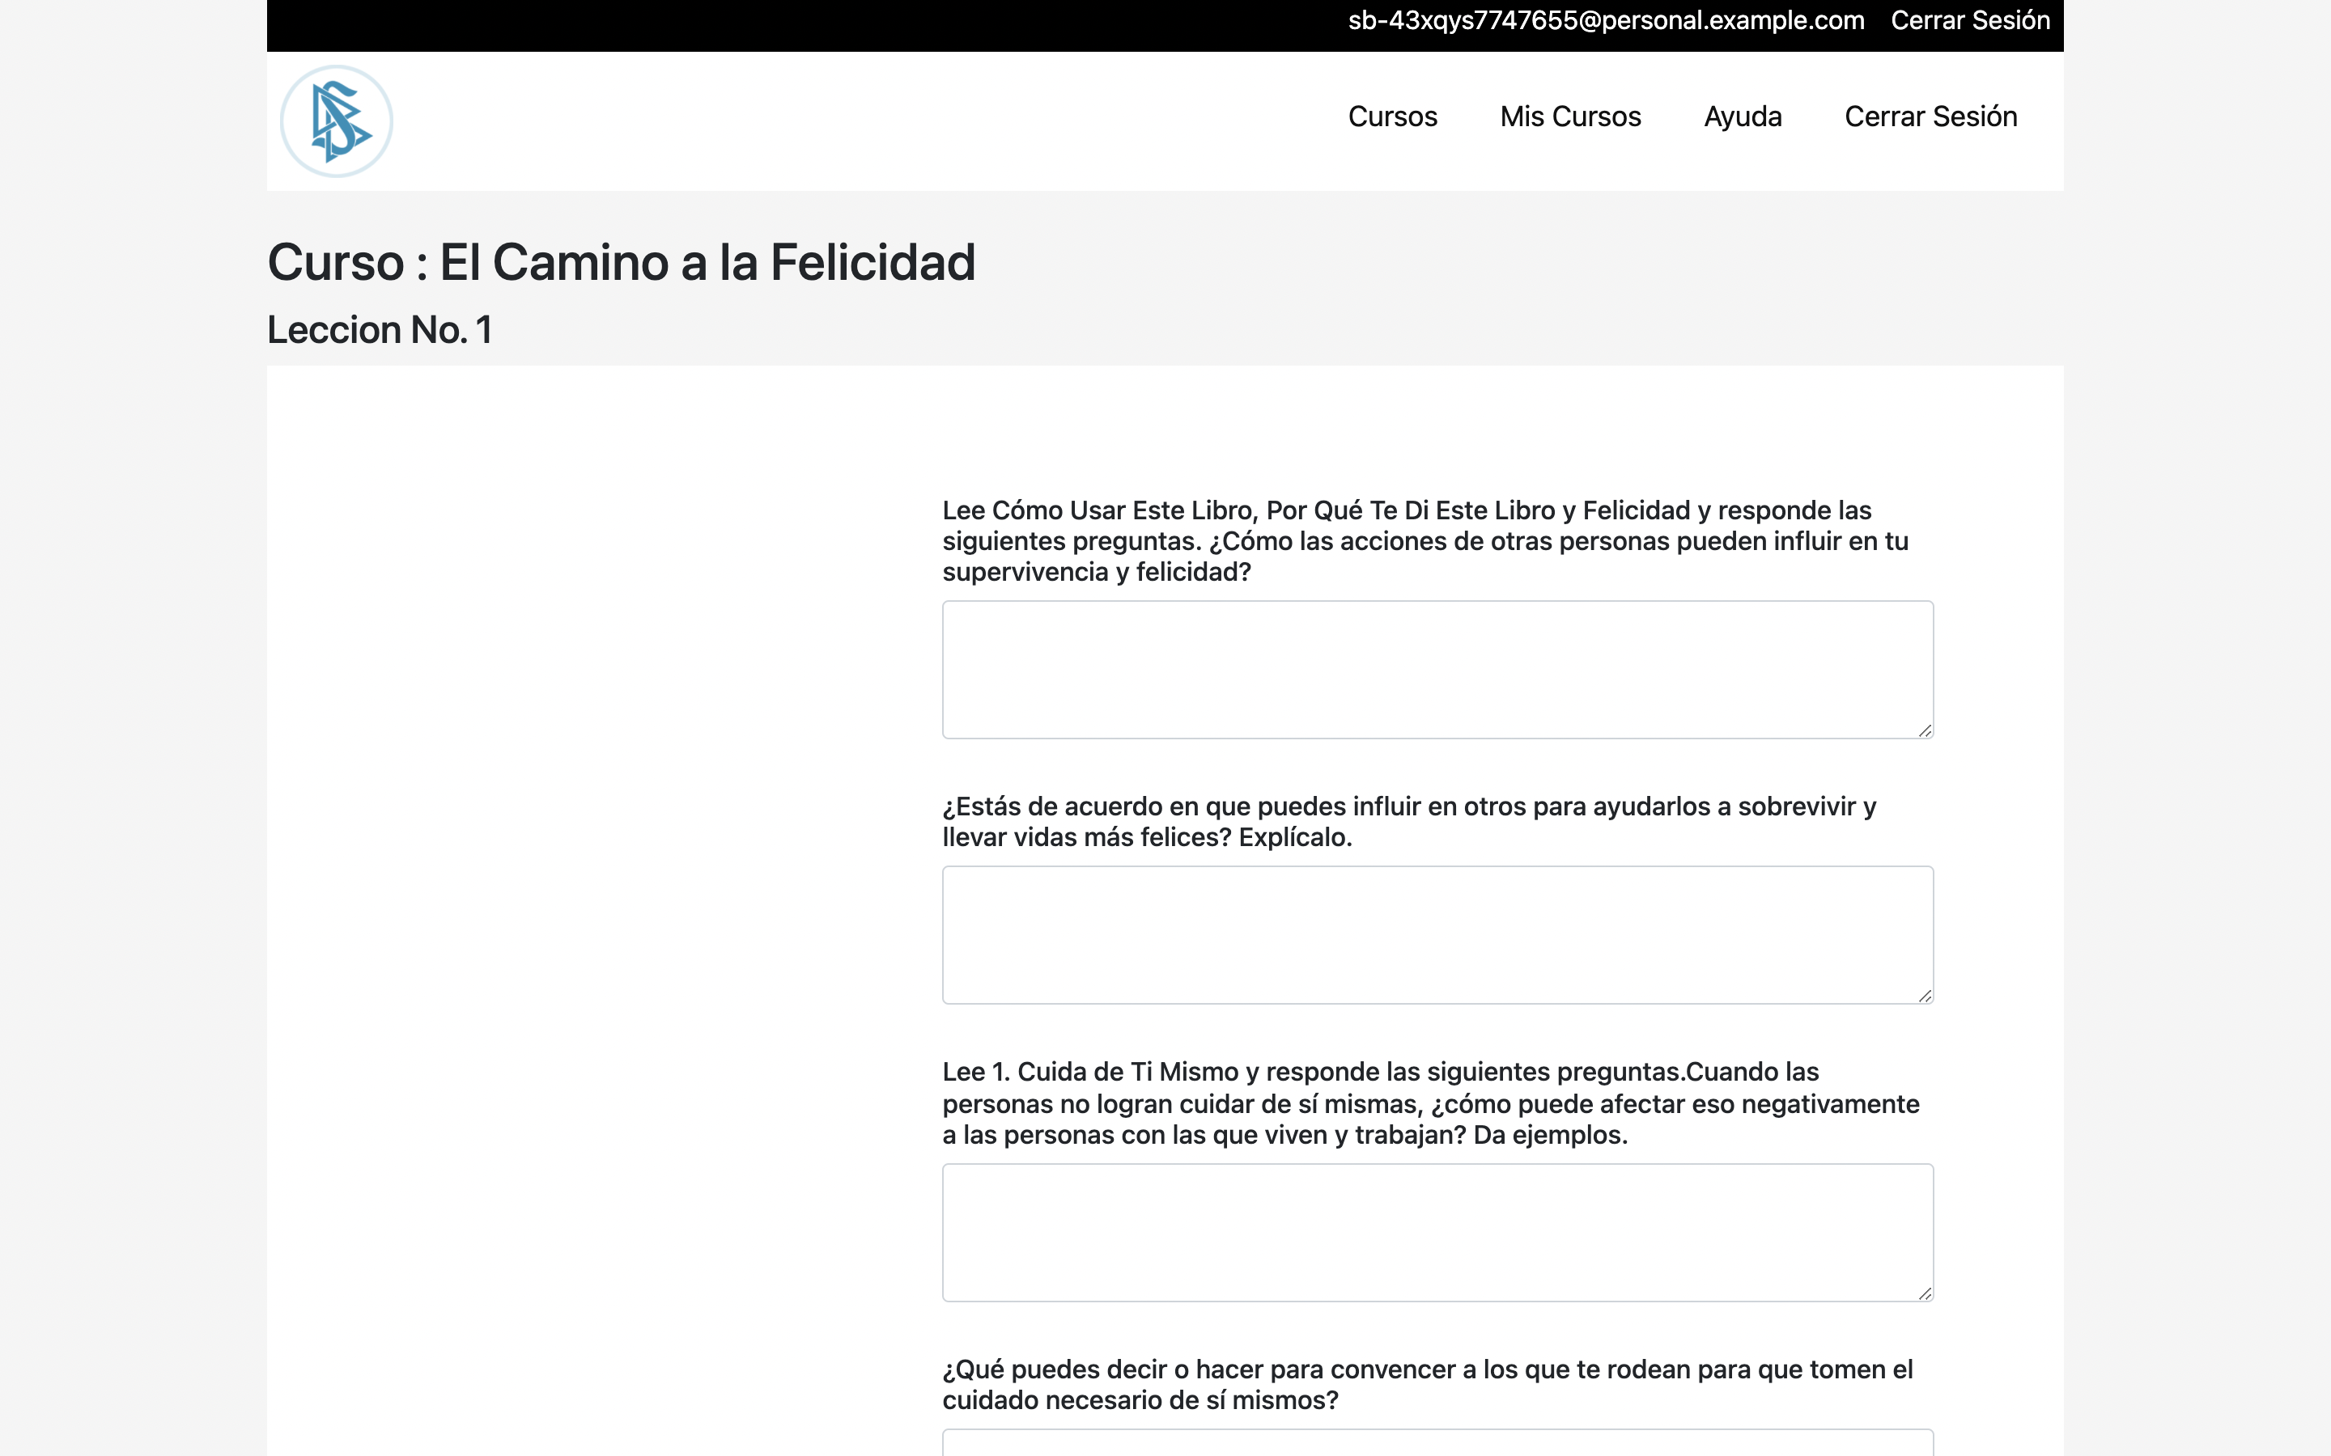Open the Ayuda menu link
The width and height of the screenshot is (2331, 1456).
[1743, 116]
